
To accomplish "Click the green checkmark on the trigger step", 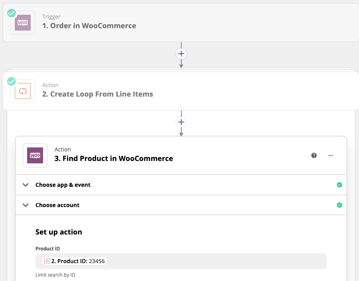I will click(x=12, y=13).
